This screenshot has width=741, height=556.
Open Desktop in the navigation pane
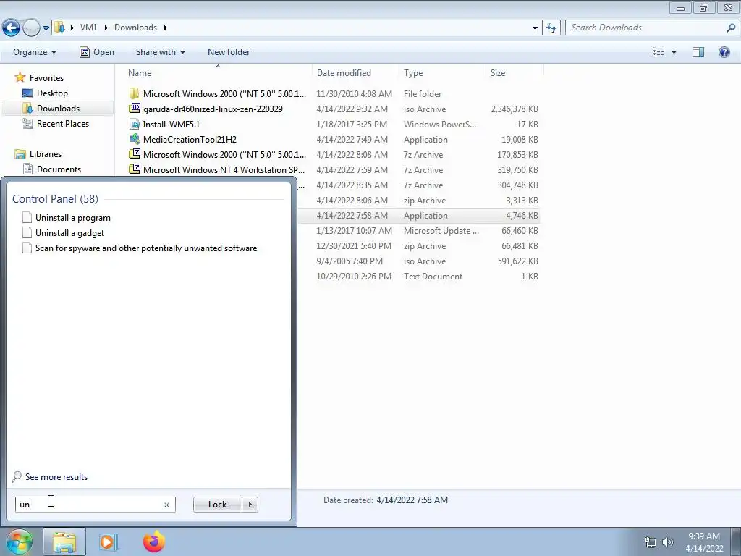pyautogui.click(x=52, y=93)
